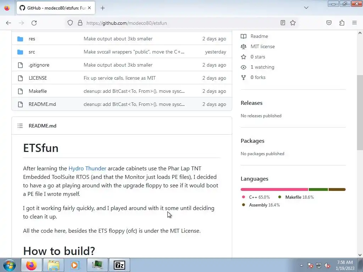Click the page vertical scrollbar thumb
The height and width of the screenshot is (272, 363).
tap(360, 113)
